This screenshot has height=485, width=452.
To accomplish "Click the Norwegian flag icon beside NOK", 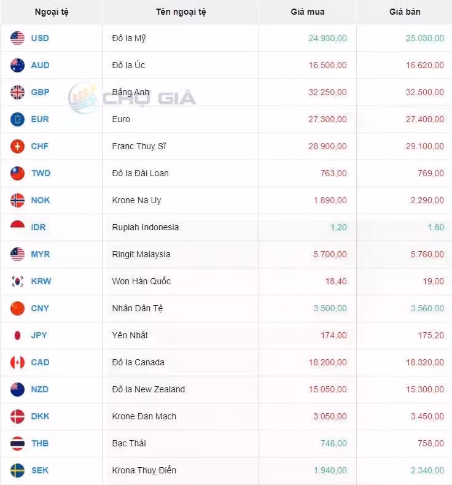I will tap(17, 200).
